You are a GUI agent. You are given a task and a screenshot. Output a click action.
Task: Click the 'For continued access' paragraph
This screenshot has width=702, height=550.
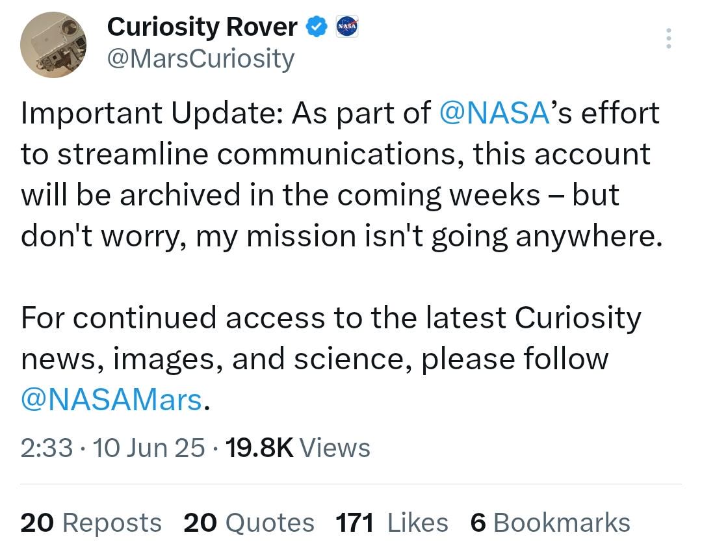click(331, 358)
